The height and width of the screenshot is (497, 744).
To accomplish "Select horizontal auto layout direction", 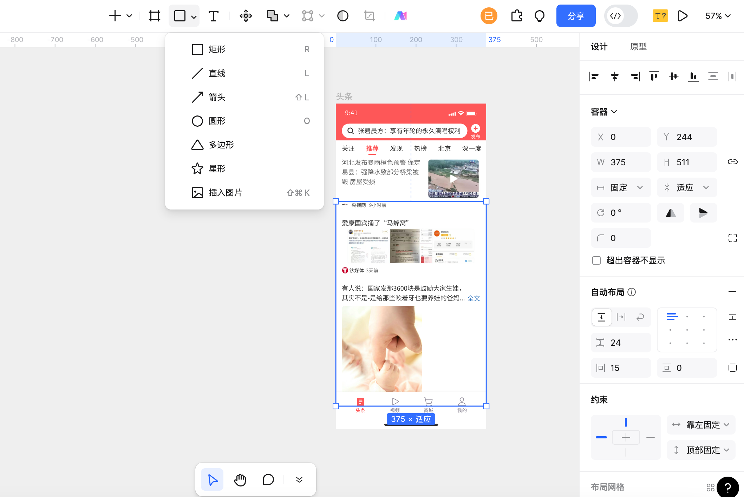I will pos(621,317).
